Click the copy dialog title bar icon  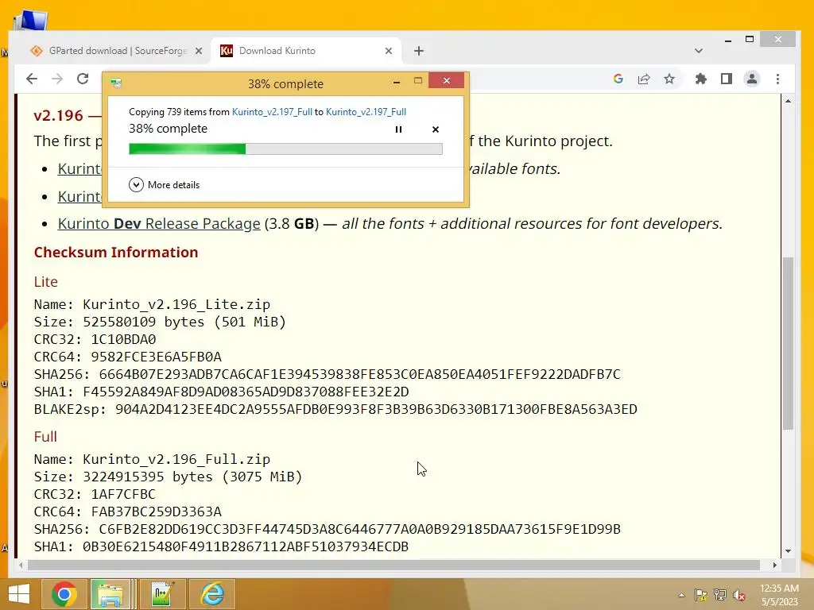click(x=116, y=83)
